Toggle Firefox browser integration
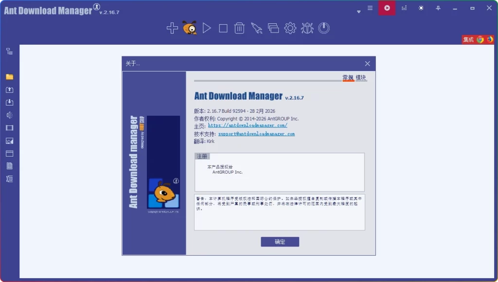Image resolution: width=498 pixels, height=282 pixels. tap(489, 39)
